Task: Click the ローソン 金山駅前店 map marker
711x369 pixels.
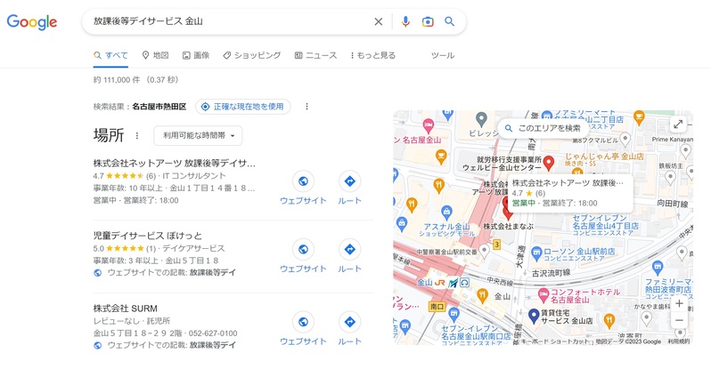Action: point(536,253)
